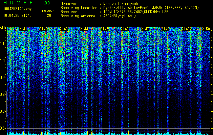Screen dimensions: 213x135
Task: Click the 1.1 frequency axis label
Action: pyautogui.click(x=3, y=44)
